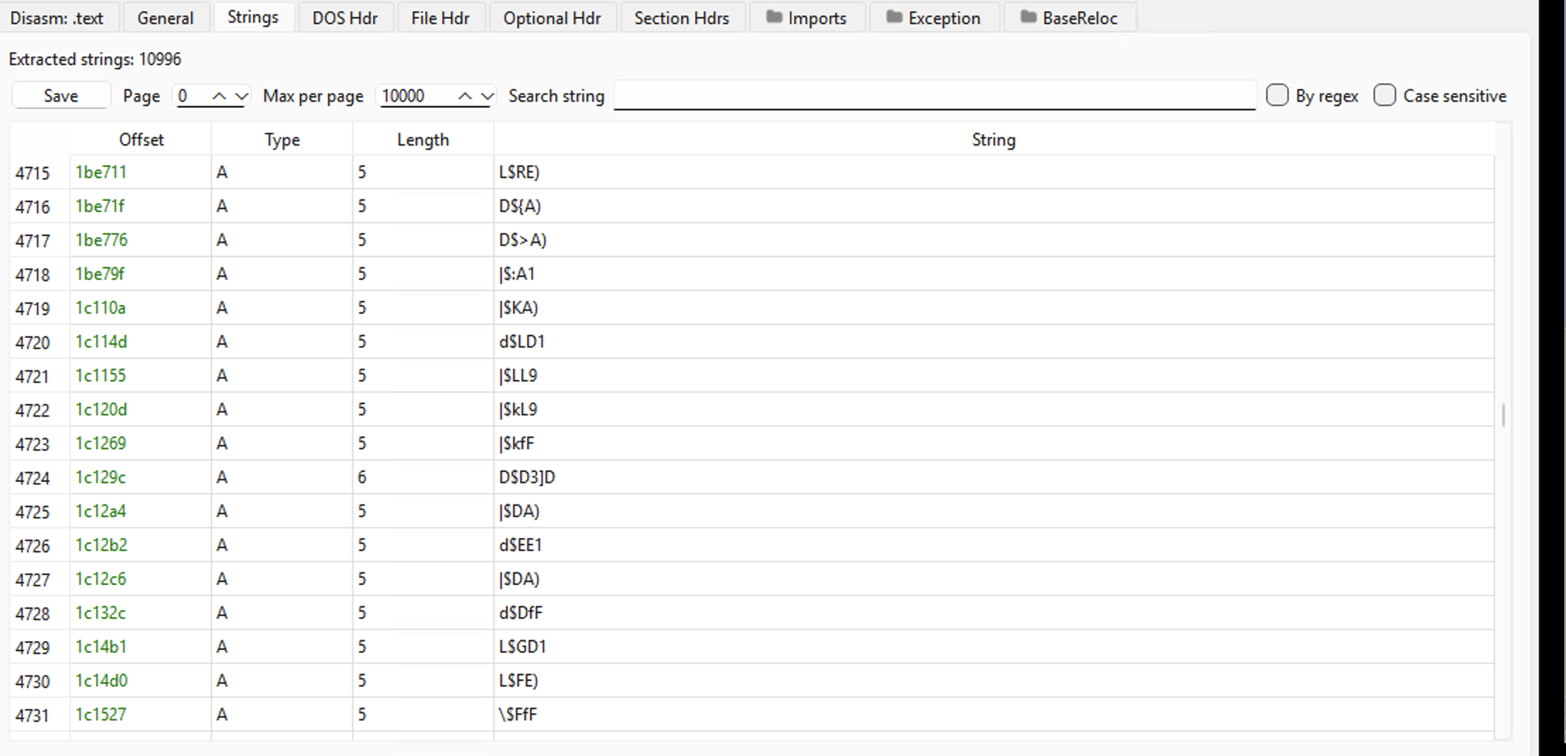Screen dimensions: 1566x756
Task: Toggle the Case sensitive checkbox
Action: pyautogui.click(x=1384, y=95)
